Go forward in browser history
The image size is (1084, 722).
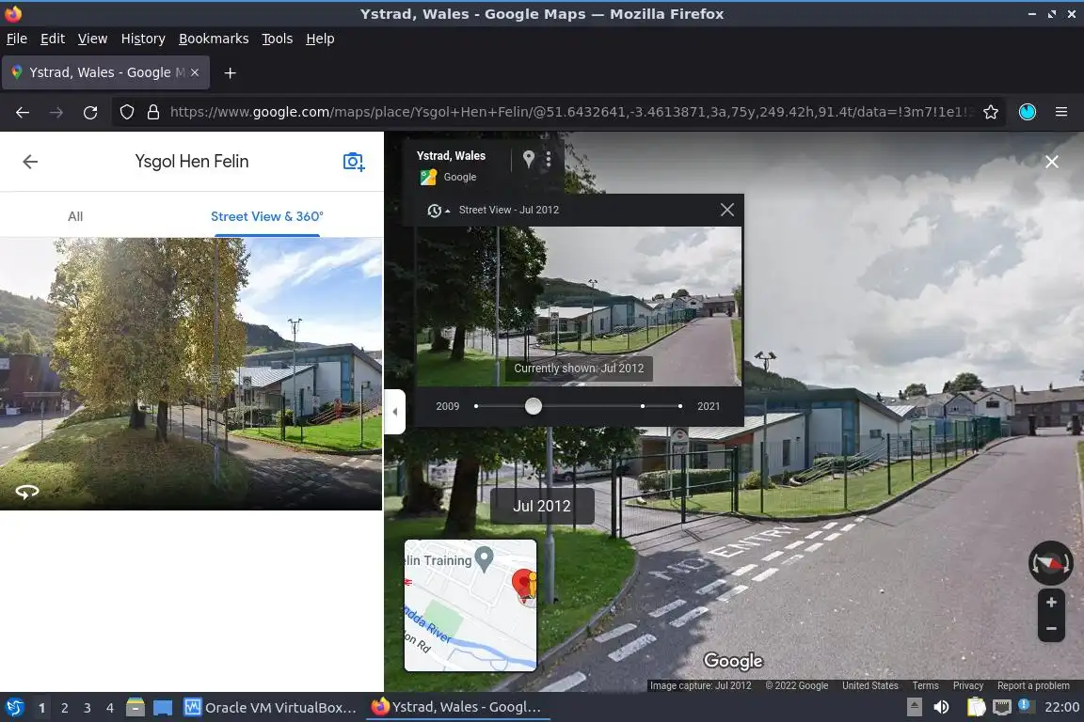pos(56,112)
